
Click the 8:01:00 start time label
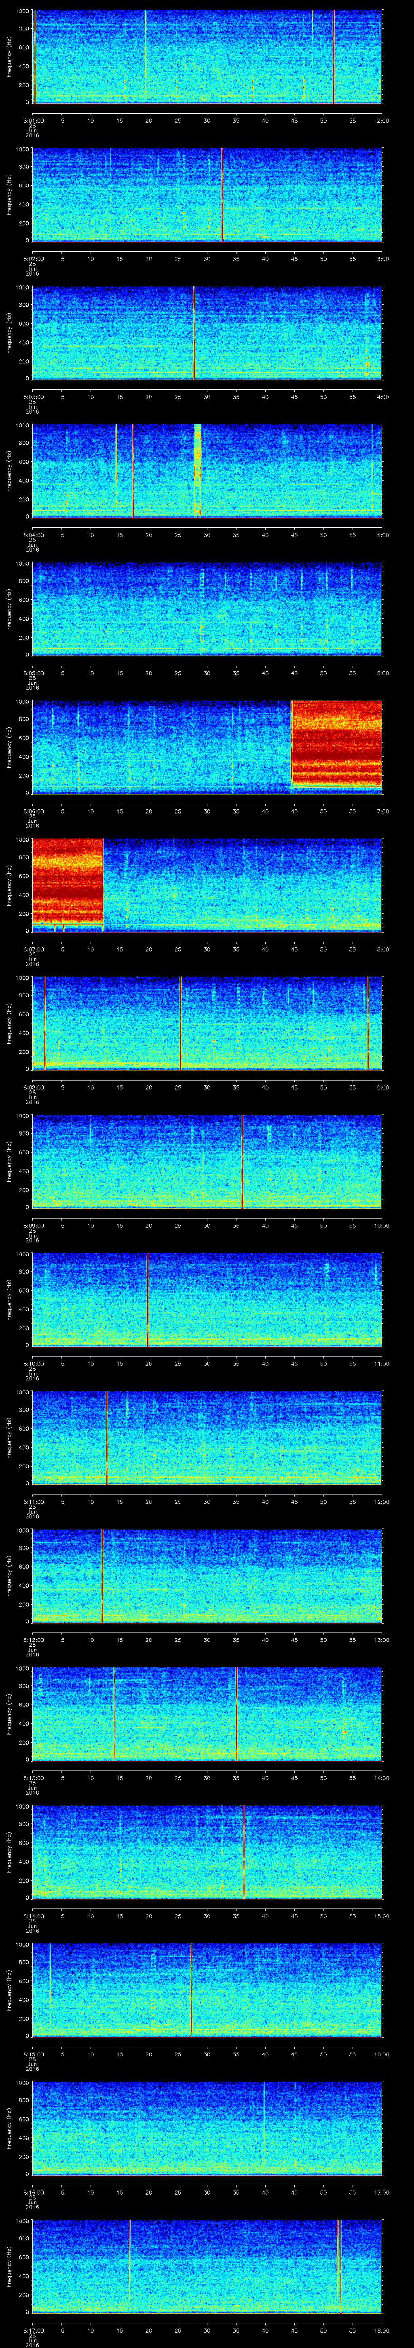[33, 120]
